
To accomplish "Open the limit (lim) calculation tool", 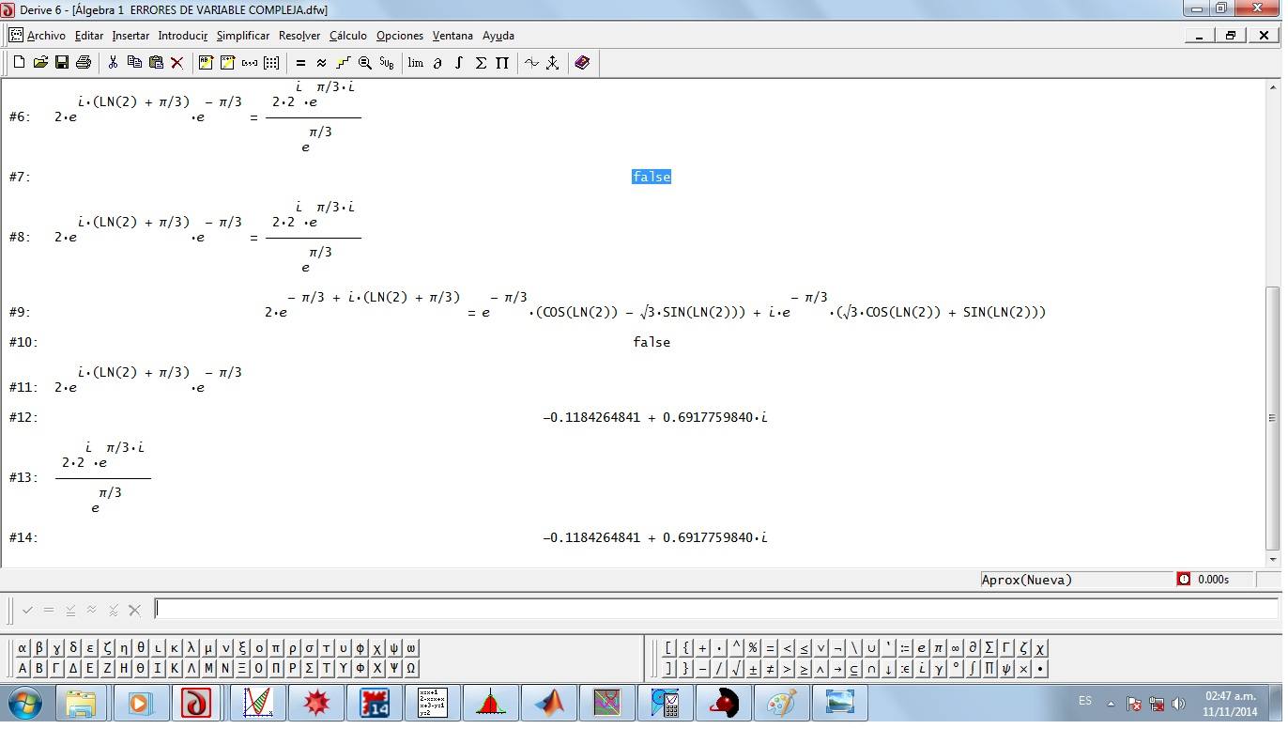I will [x=415, y=63].
